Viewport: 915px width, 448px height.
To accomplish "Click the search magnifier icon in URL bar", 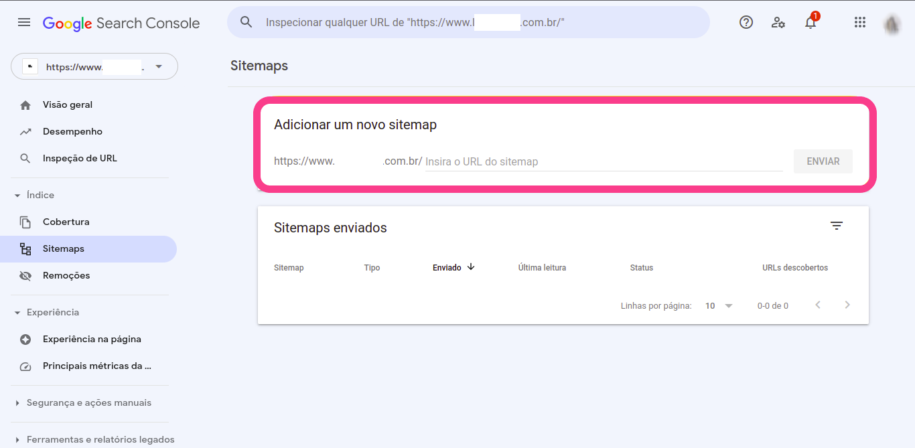I will click(247, 22).
